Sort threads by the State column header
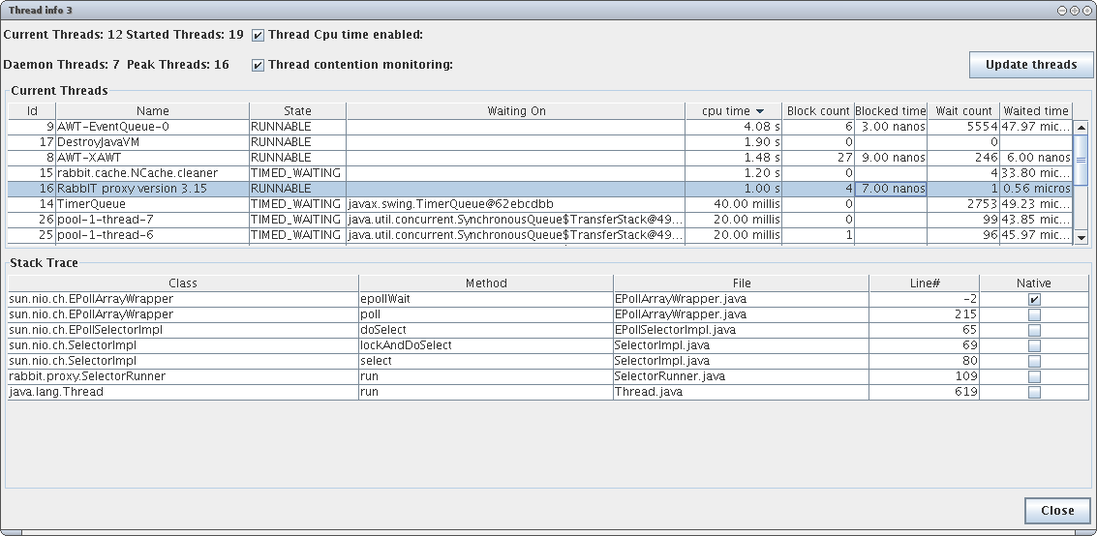This screenshot has width=1097, height=536. [x=297, y=111]
